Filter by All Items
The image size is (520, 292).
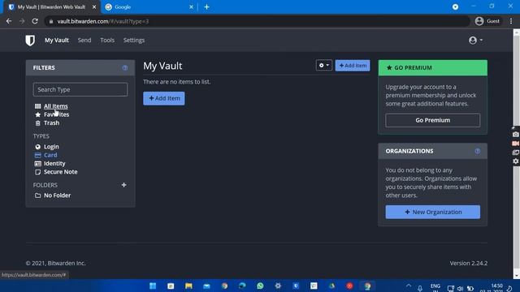[x=55, y=106]
